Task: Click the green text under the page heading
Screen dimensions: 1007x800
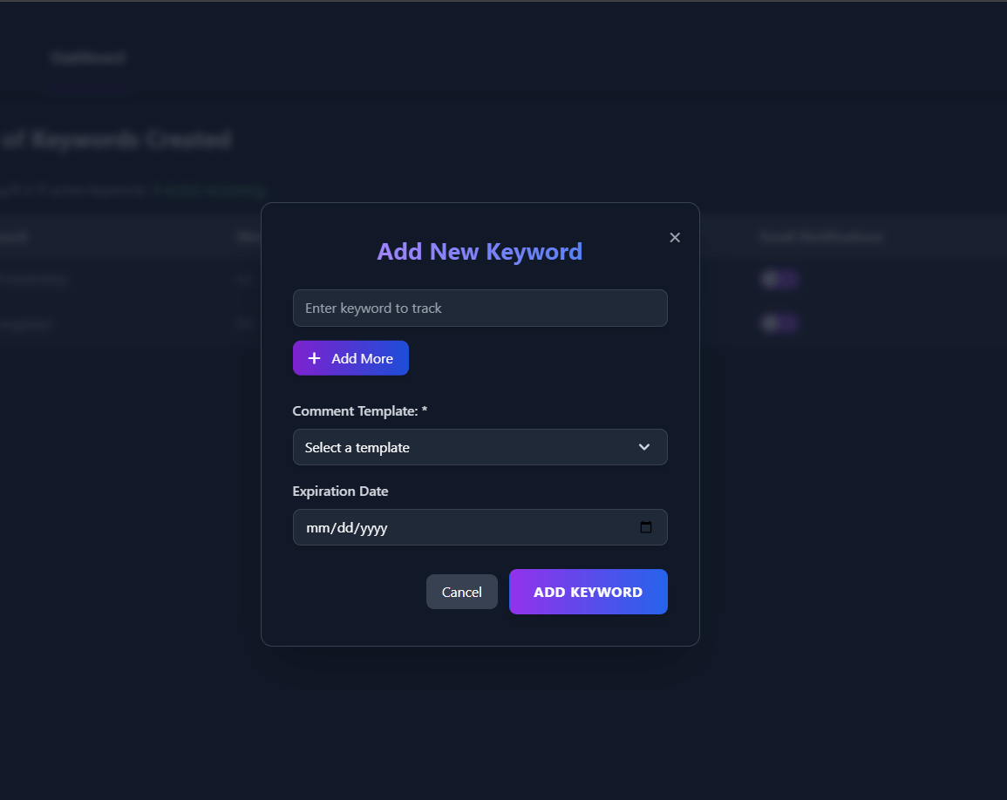Action: [x=209, y=190]
